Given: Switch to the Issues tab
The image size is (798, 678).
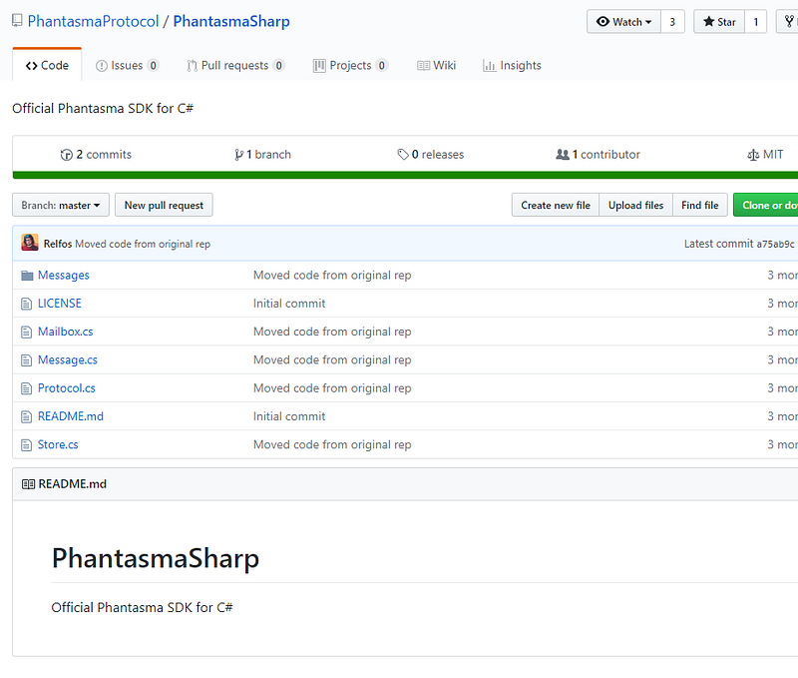Looking at the screenshot, I should [x=128, y=65].
